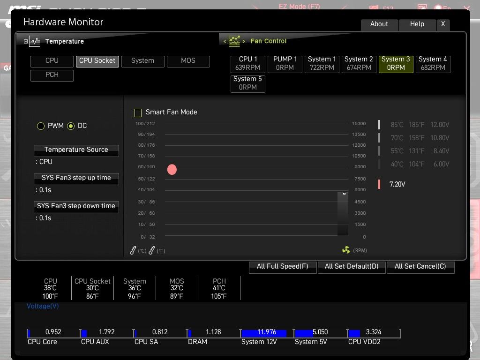Click the CPU Core 0.952 voltage bar
The height and width of the screenshot is (360, 480).
click(x=53, y=333)
